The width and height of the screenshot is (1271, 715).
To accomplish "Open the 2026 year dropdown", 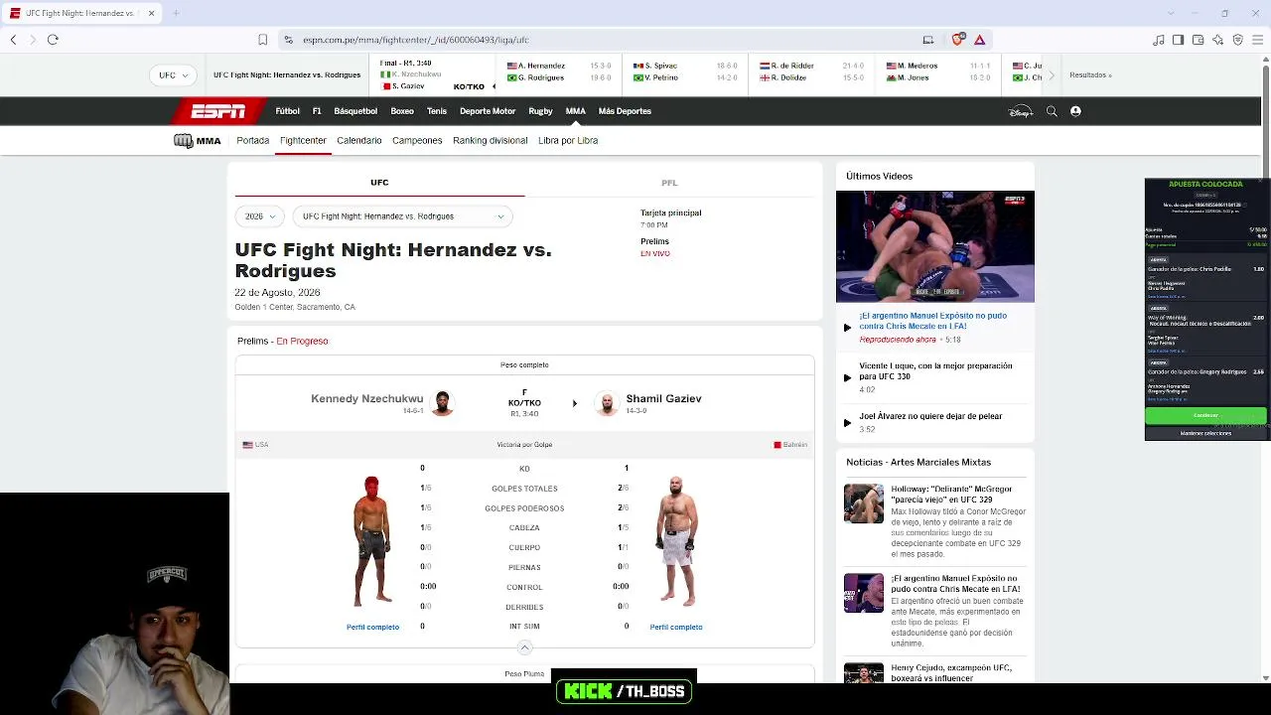I will click(x=260, y=216).
